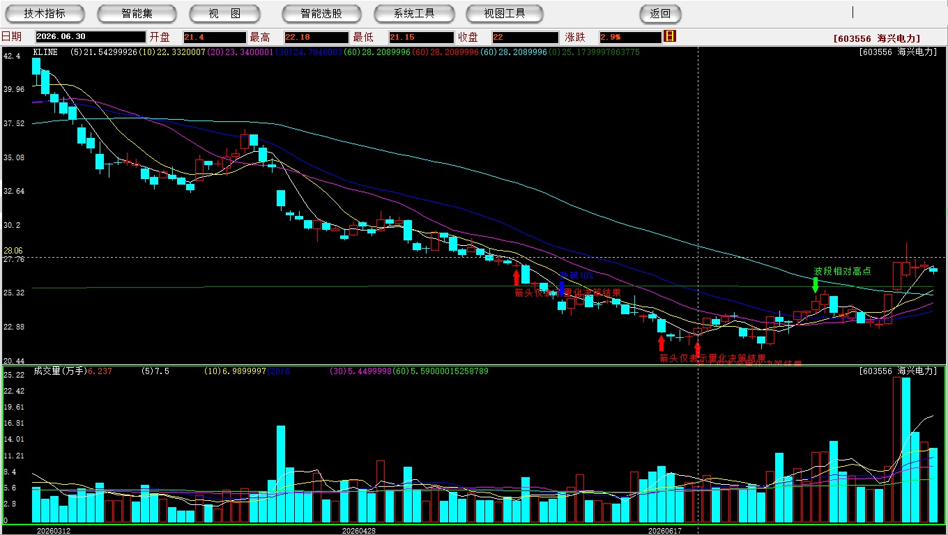Viewport: 948px width, 535px height.
Task: Open the 技术指标 menu button
Action: pos(45,13)
